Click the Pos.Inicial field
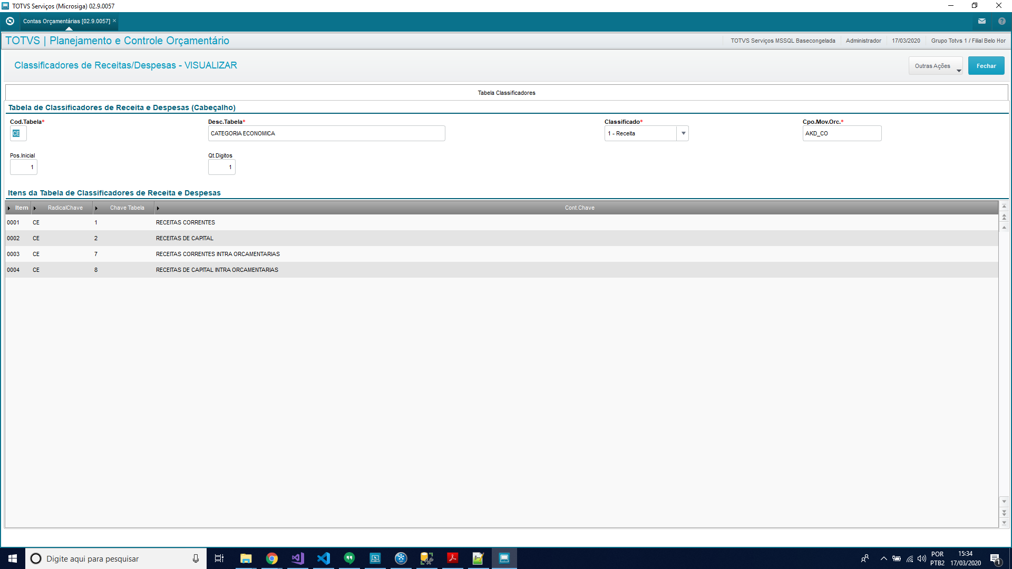This screenshot has height=569, width=1012. point(24,167)
